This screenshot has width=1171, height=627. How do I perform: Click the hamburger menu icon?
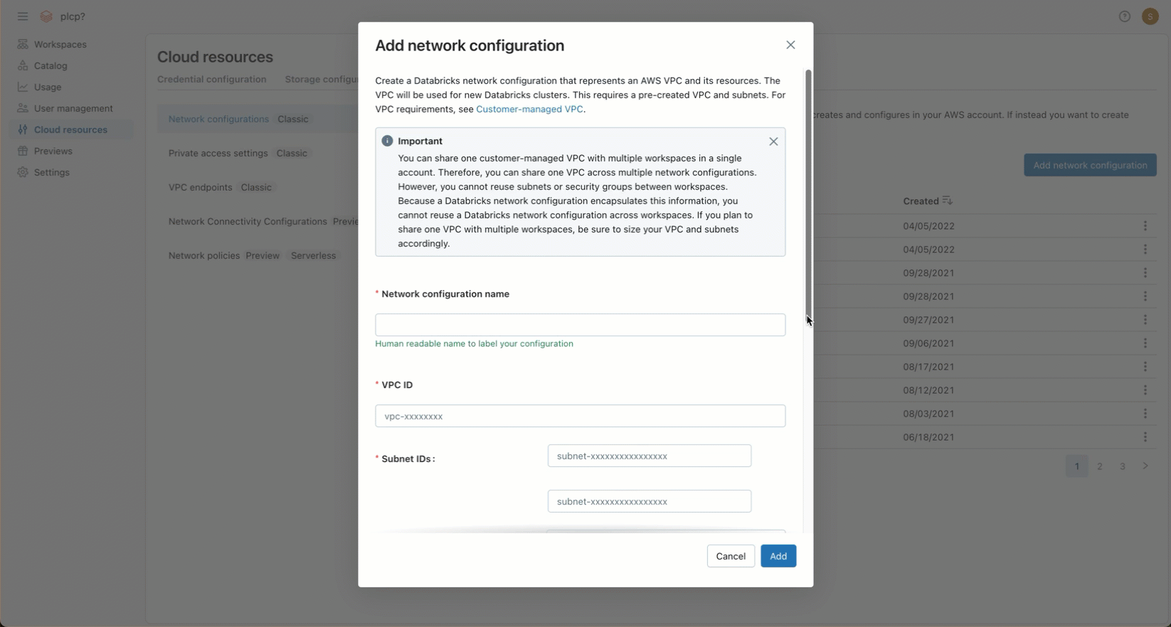click(x=23, y=16)
